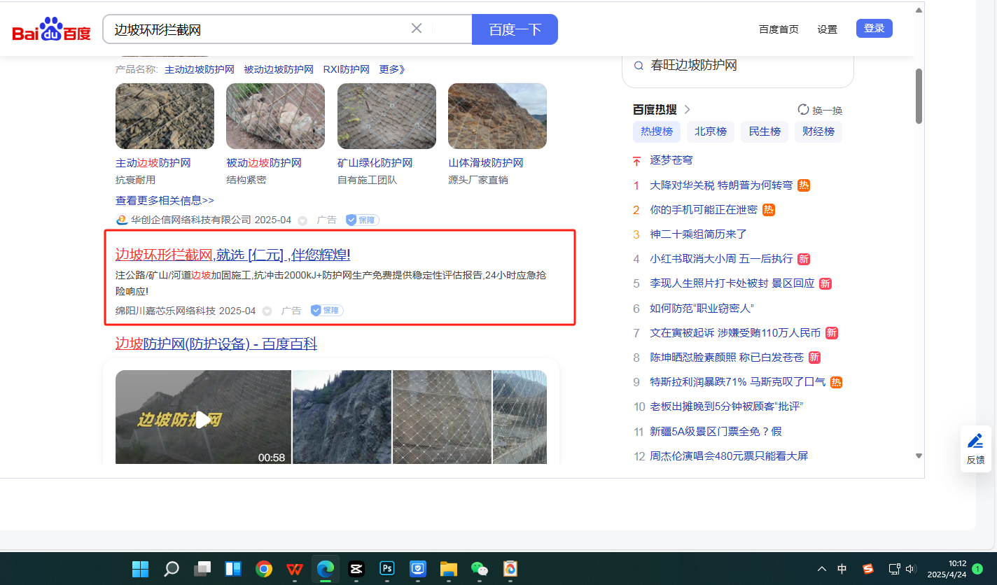Play the 边坡防护网 video

202,420
